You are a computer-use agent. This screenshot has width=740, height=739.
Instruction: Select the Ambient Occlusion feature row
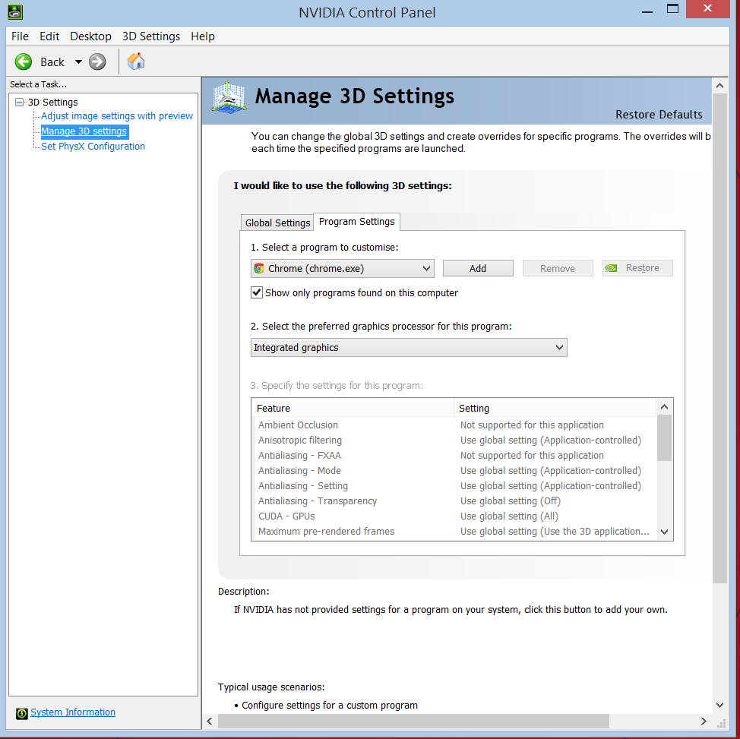point(454,425)
